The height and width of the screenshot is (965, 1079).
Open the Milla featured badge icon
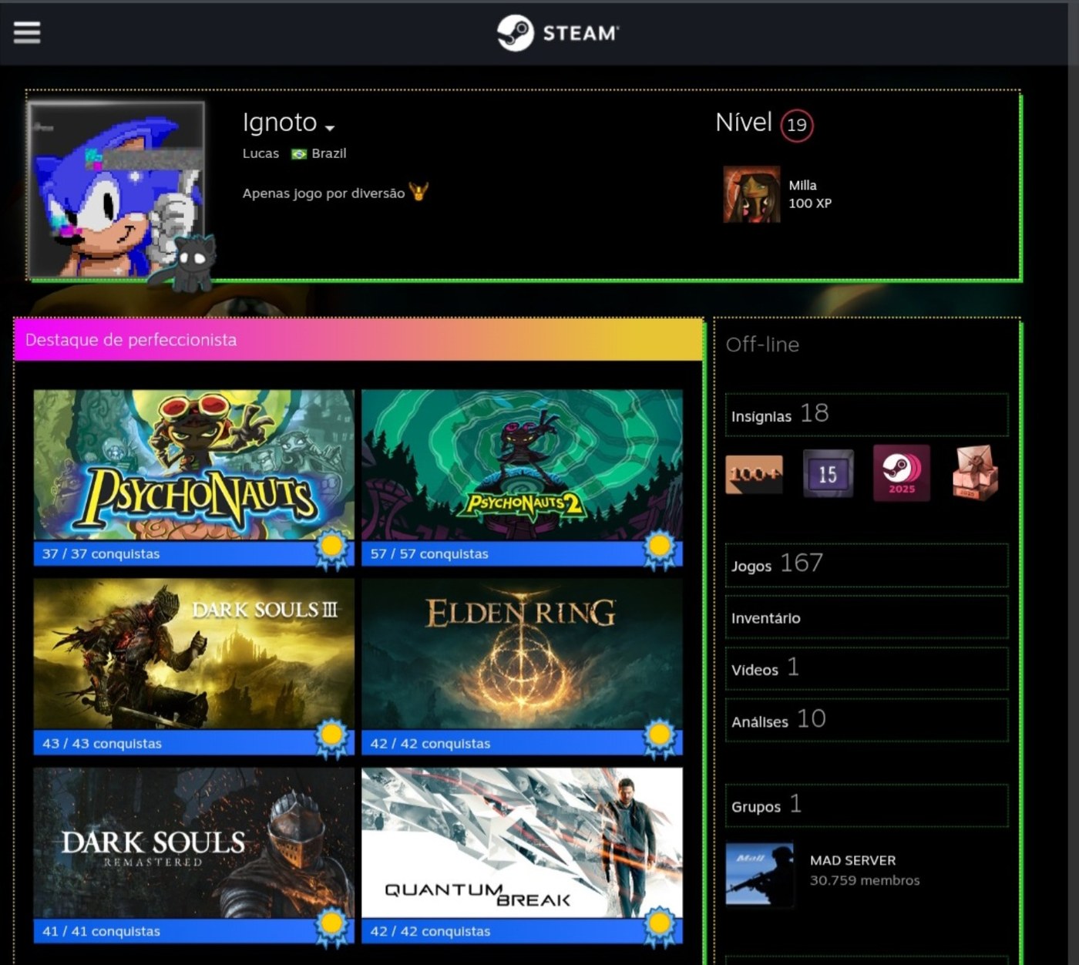click(x=751, y=194)
